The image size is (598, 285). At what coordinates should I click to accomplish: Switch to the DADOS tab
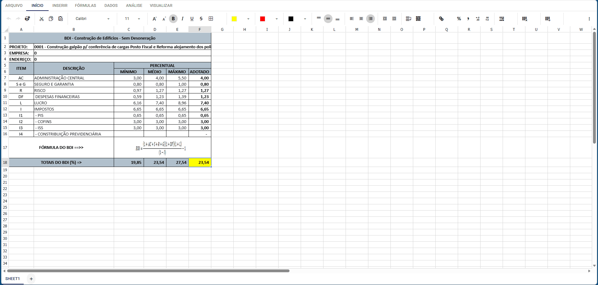point(111,6)
